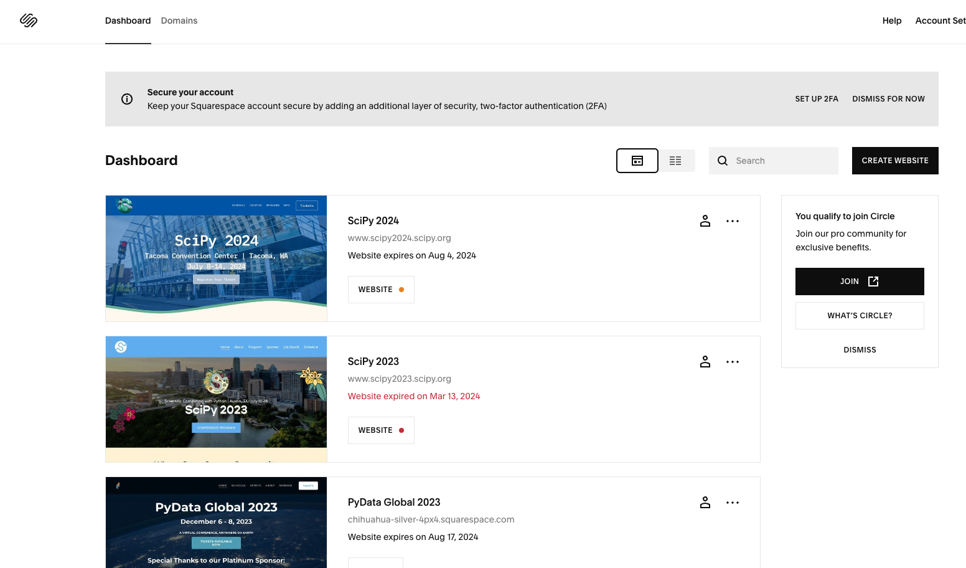
Task: Switch to the Domains tab
Action: 179,21
